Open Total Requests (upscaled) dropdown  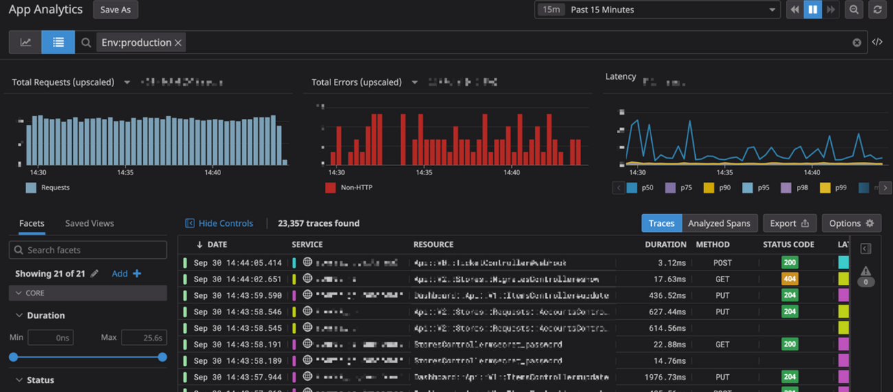tap(127, 82)
